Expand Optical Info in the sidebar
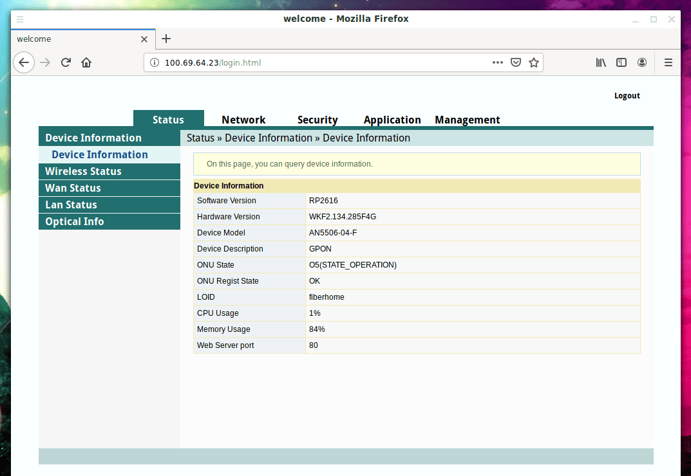The width and height of the screenshot is (691, 476). [75, 221]
